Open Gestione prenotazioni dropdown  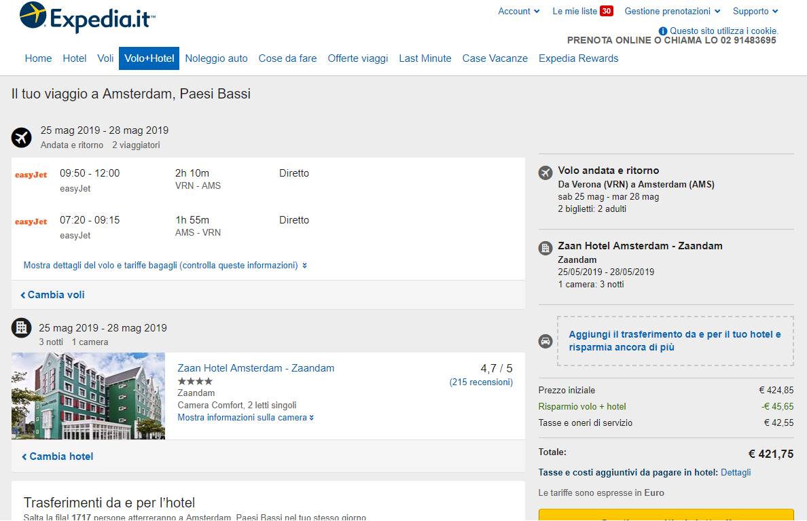[x=672, y=12]
